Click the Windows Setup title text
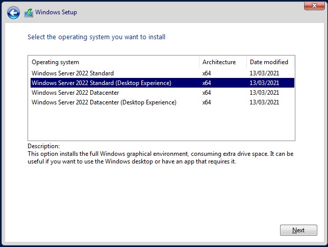This screenshot has height=247, width=328. tap(56, 12)
